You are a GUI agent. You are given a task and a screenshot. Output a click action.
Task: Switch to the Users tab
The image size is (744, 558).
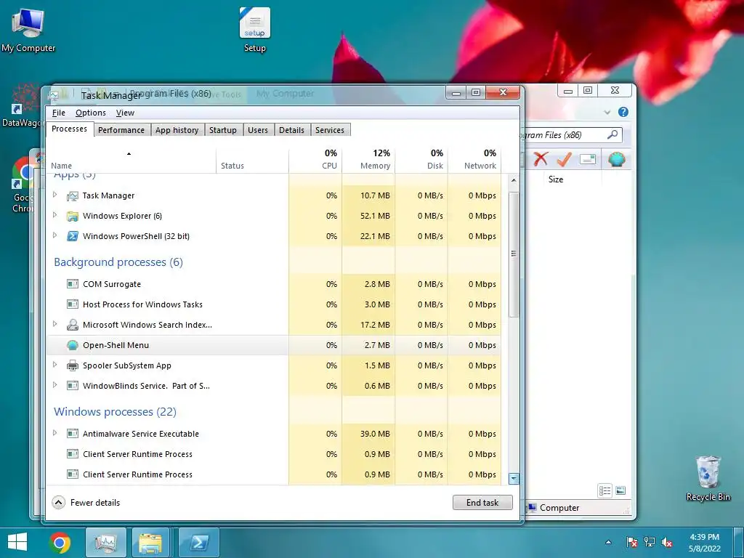click(x=258, y=130)
